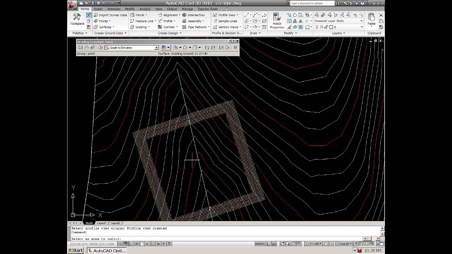This screenshot has width=452, height=254.
Task: Click the AutoCAD Civil taskbar button
Action: click(107, 250)
